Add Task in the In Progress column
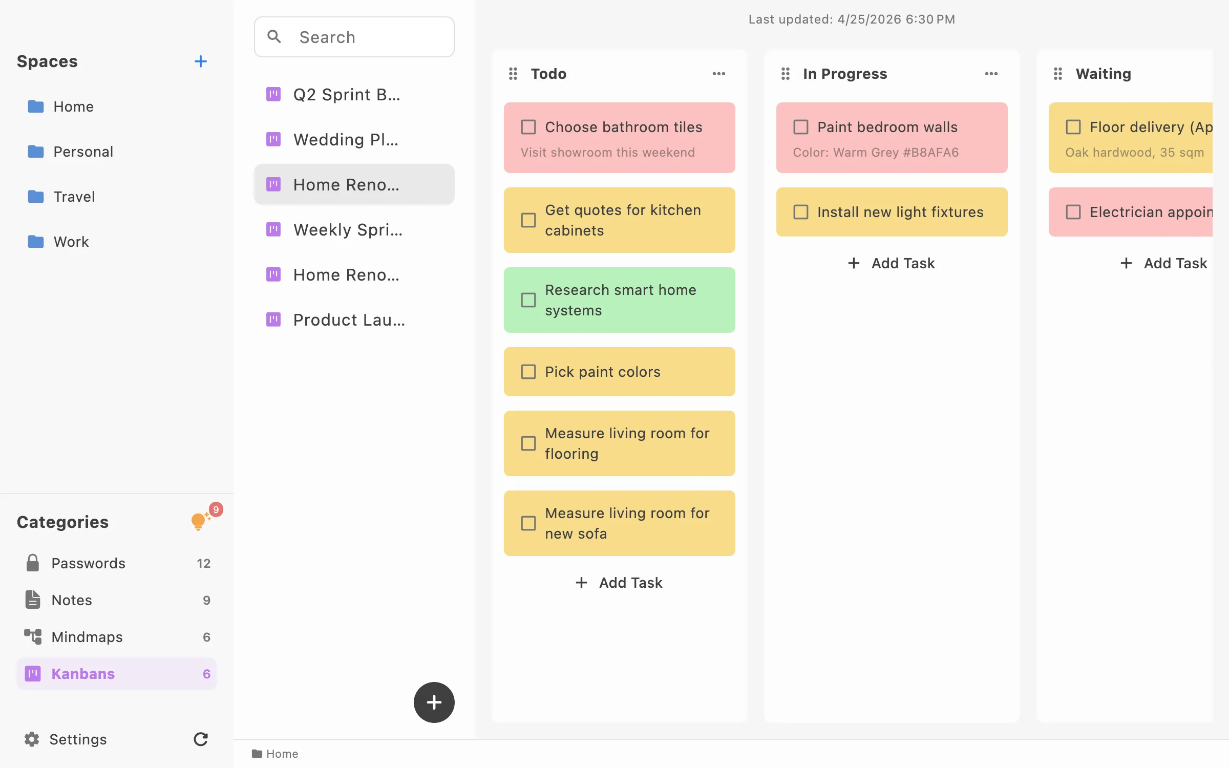The image size is (1229, 768). (x=892, y=263)
